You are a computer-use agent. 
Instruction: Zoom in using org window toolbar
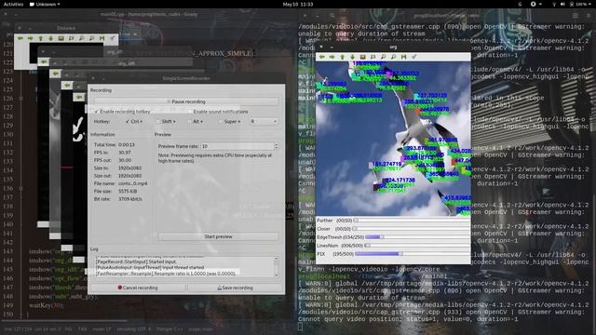(x=383, y=57)
